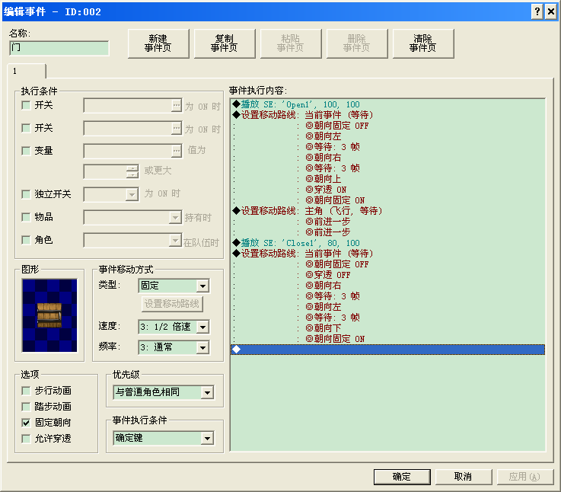This screenshot has width=561, height=492.
Task: Select event page tab 1
Action: coord(26,71)
